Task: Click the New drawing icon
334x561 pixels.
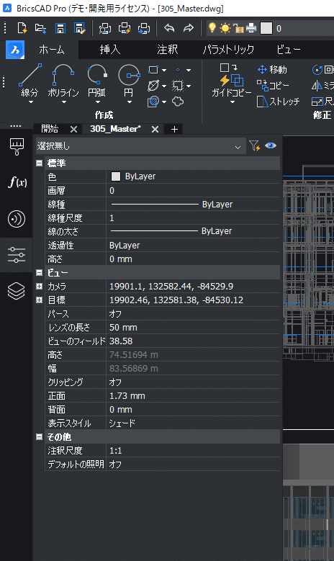Action: coord(22,28)
